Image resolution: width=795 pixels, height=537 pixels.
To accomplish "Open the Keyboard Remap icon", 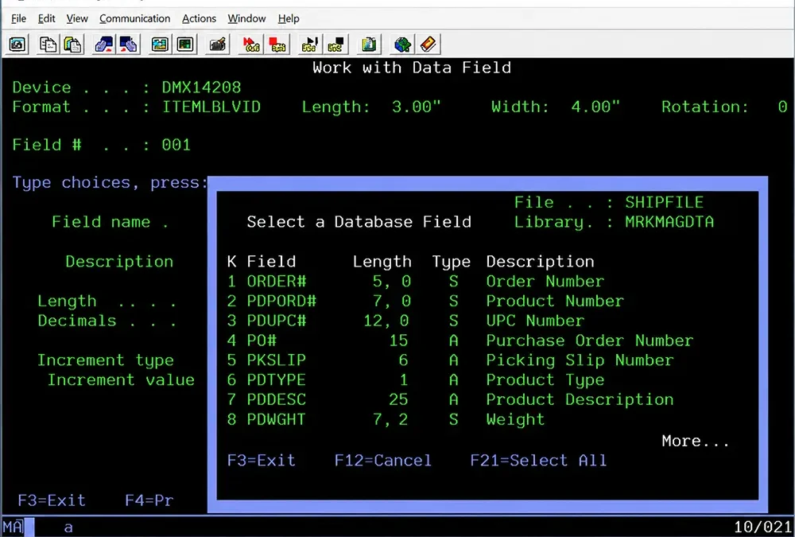I will point(218,45).
